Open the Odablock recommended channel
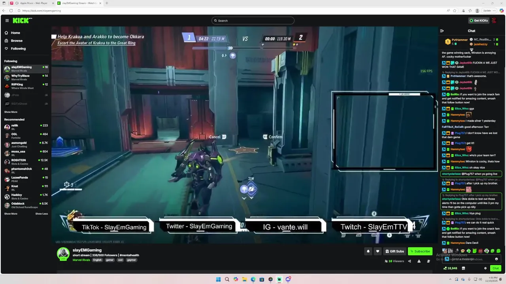The height and width of the screenshot is (284, 506). click(x=26, y=205)
